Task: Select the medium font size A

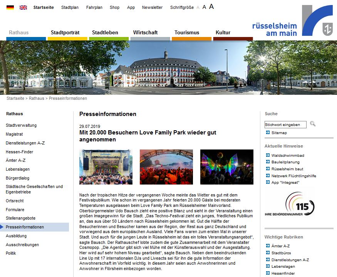Action: [x=204, y=7]
